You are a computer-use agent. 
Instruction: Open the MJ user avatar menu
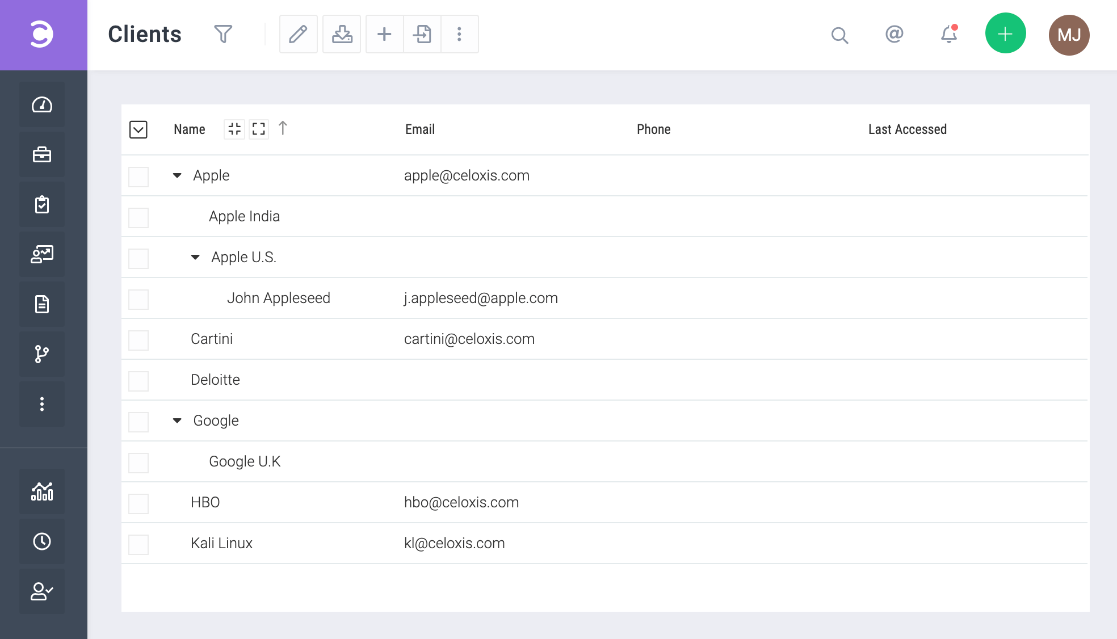pos(1069,35)
